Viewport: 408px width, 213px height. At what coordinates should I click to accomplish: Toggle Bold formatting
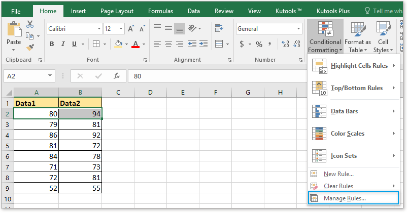(52, 44)
